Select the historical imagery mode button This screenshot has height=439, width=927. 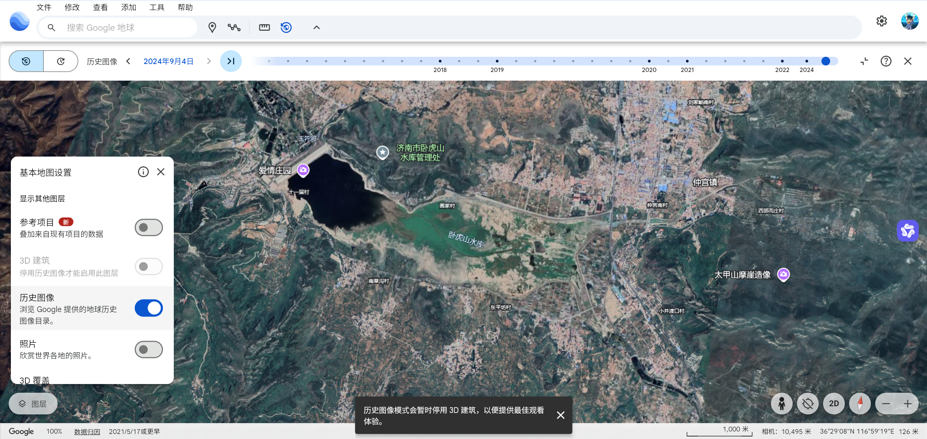(x=26, y=61)
